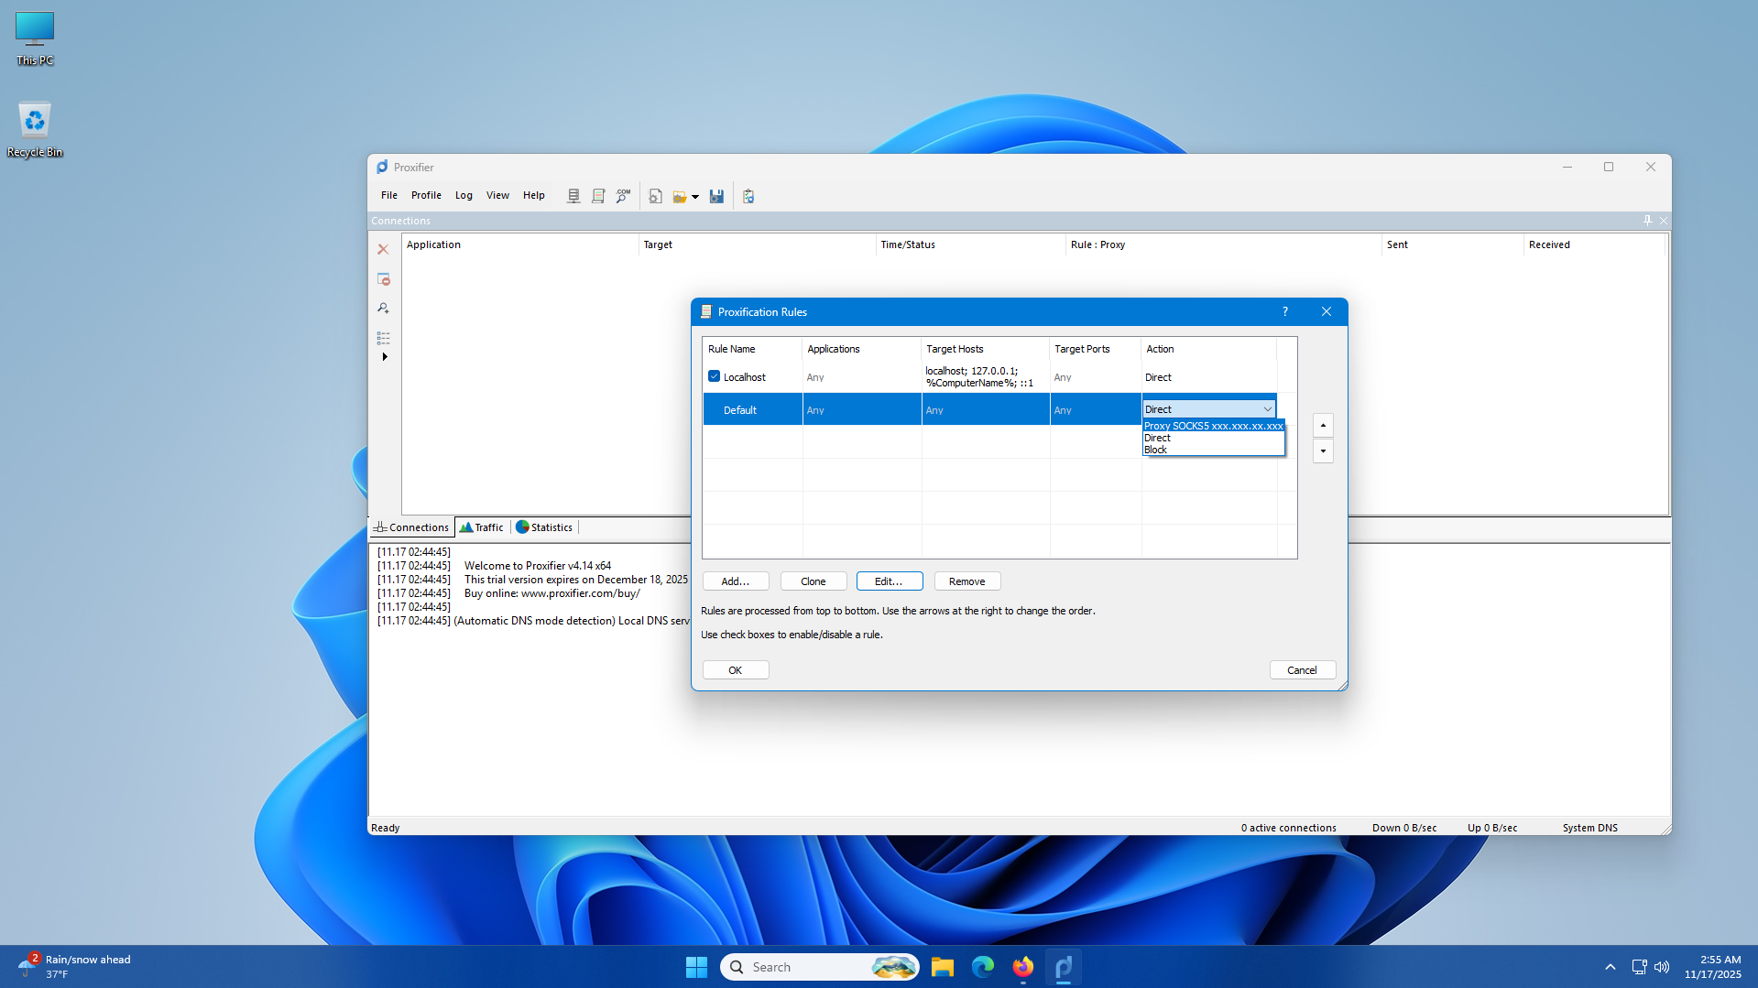Viewport: 1758px width, 988px height.
Task: Move selected rule down with arrow
Action: [1323, 451]
